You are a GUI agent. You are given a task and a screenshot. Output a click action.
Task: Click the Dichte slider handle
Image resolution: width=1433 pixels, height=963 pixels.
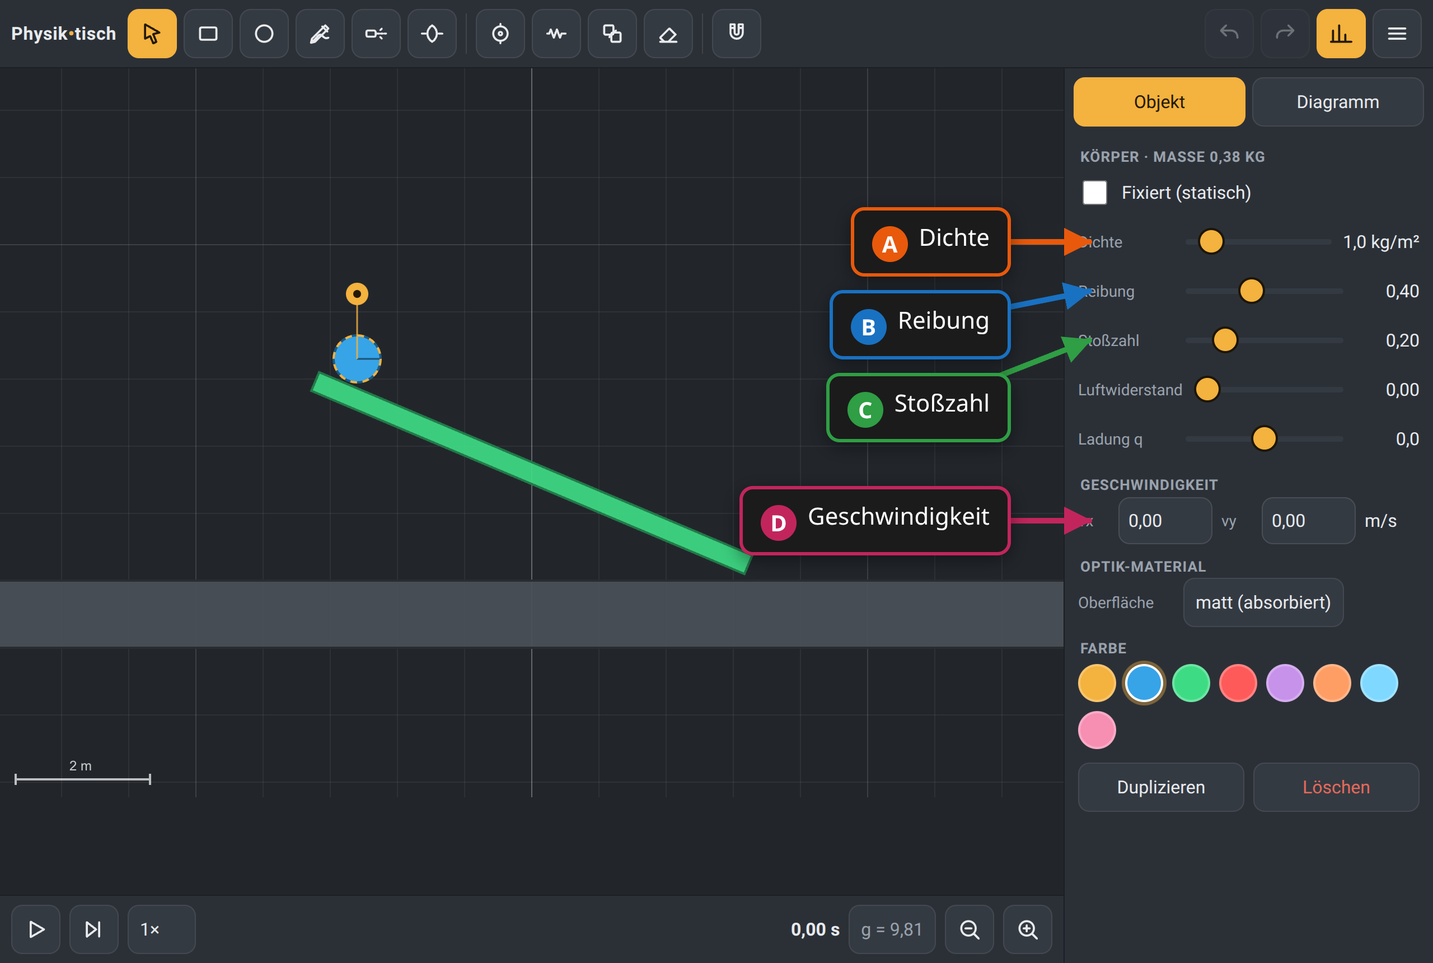tap(1211, 241)
